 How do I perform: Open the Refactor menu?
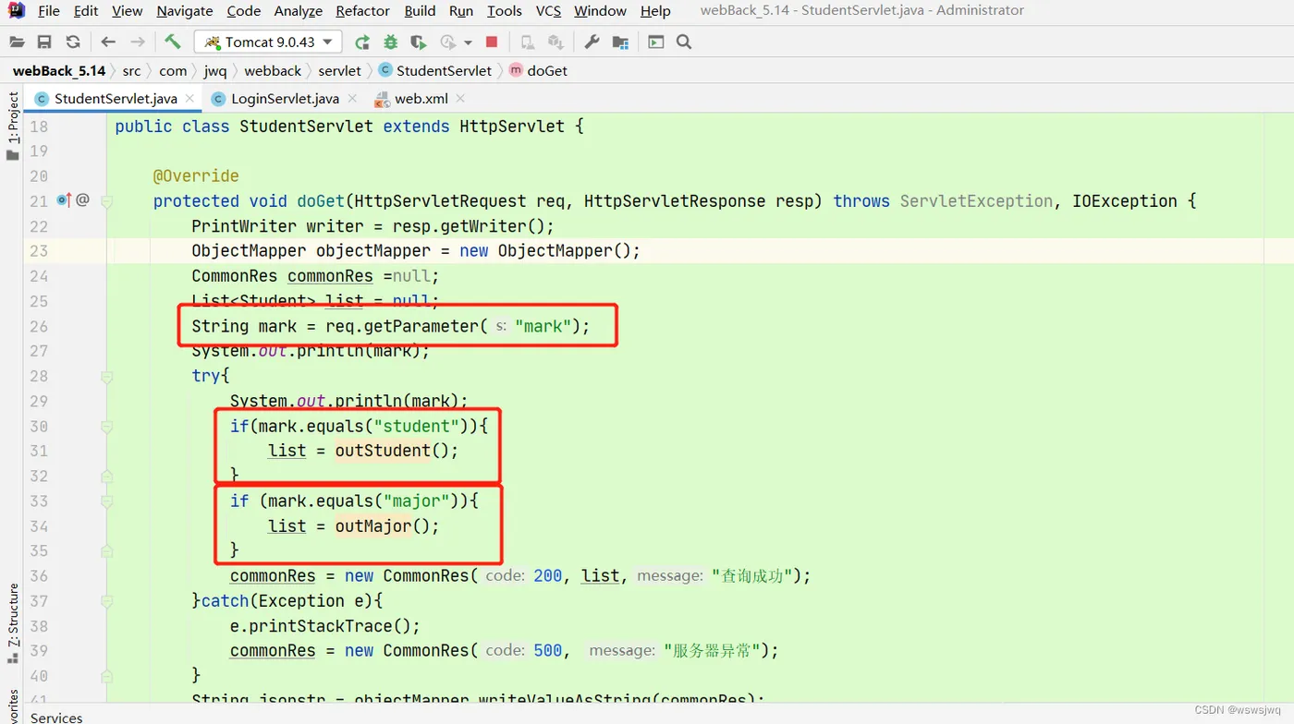coord(362,11)
